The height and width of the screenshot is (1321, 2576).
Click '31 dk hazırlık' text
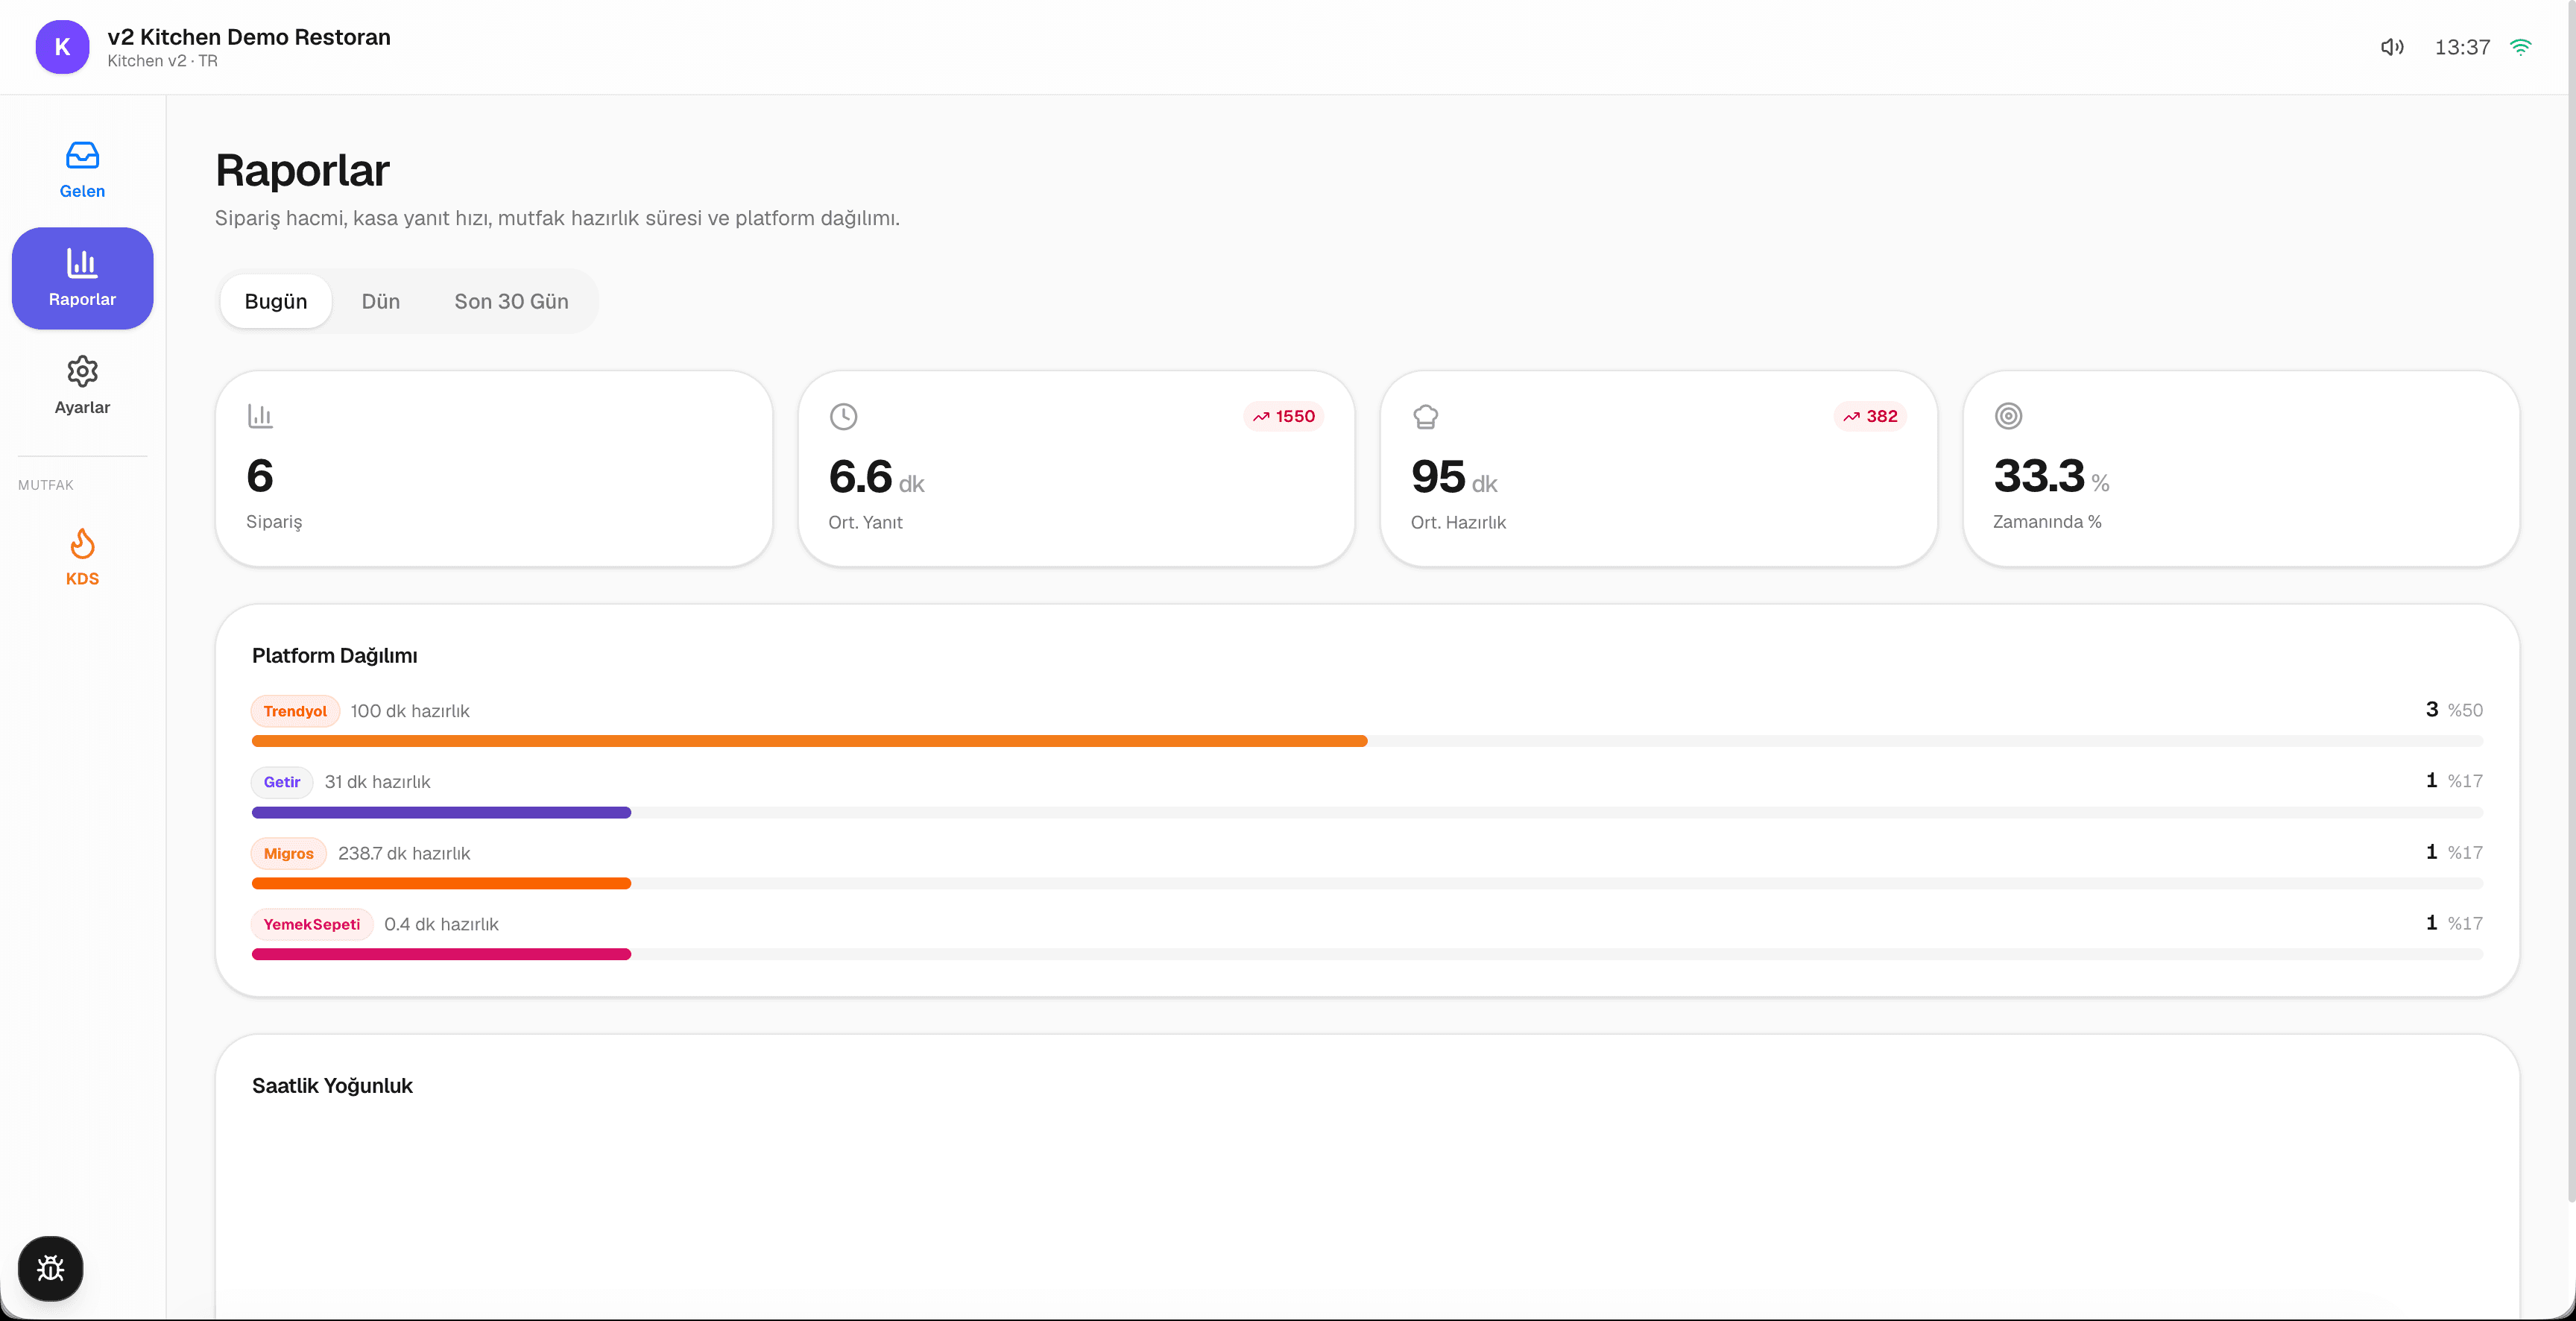[x=377, y=782]
